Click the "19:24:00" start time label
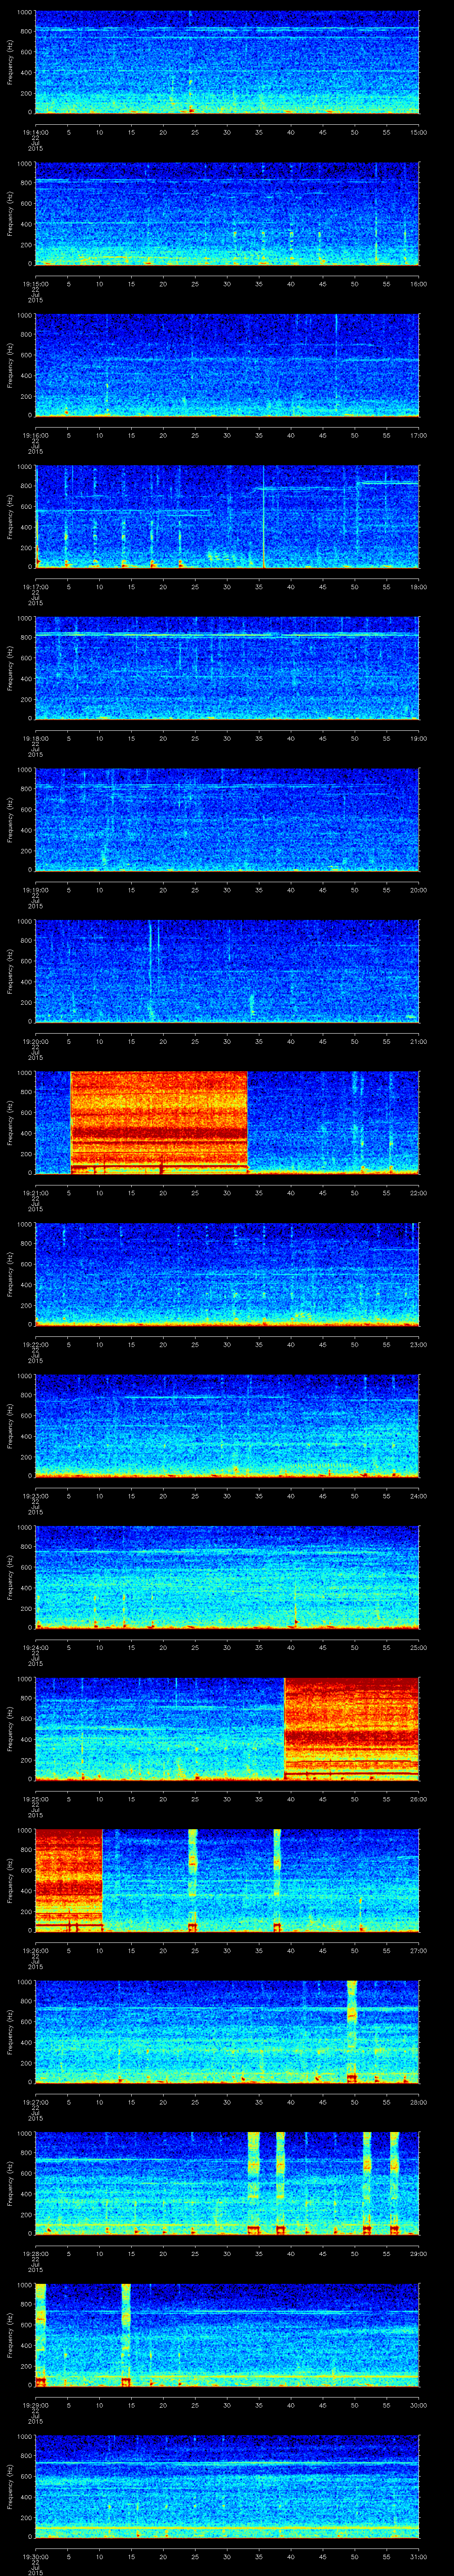Screen dimensions: 454x2576 (35, 1647)
